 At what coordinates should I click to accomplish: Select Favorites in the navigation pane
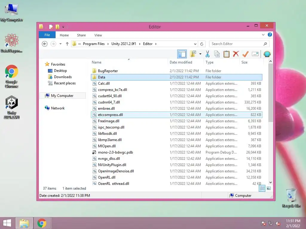58,64
